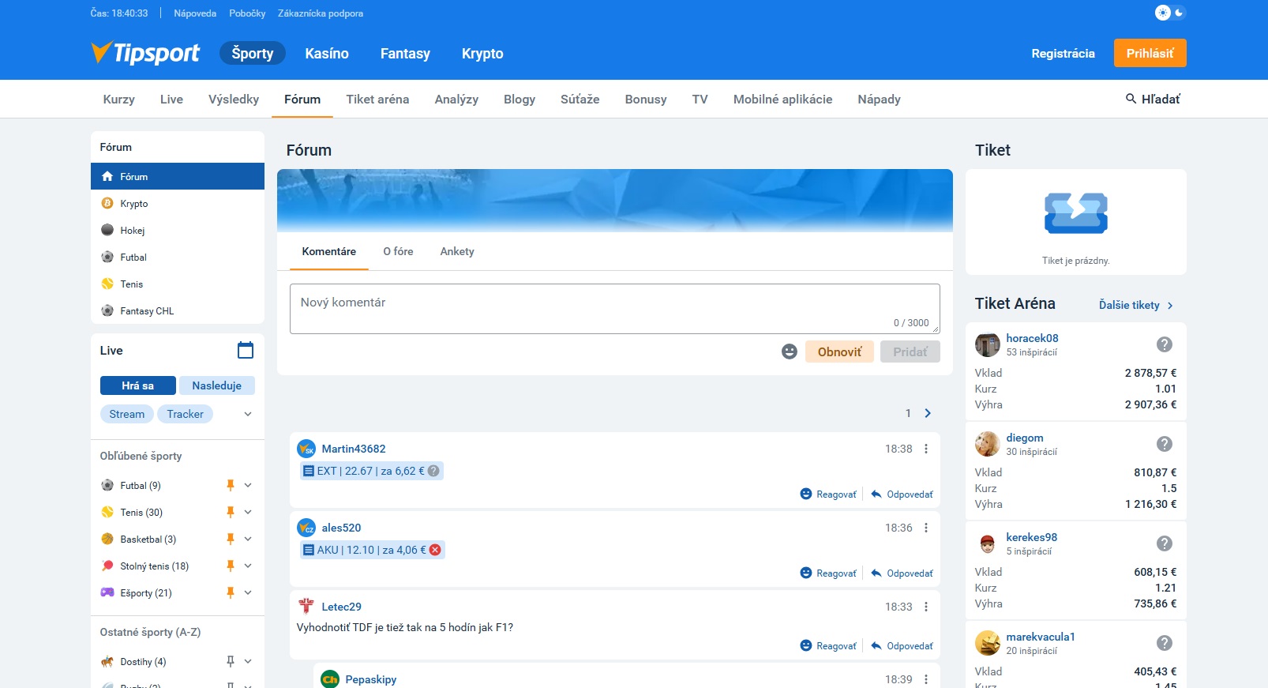The width and height of the screenshot is (1268, 688).
Task: Open more options on ales520 comment
Action: pos(926,528)
